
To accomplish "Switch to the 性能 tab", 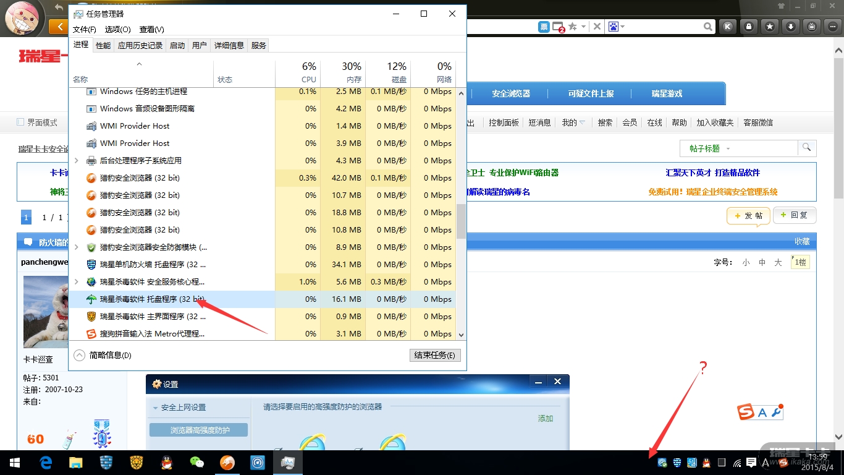I will click(x=103, y=45).
